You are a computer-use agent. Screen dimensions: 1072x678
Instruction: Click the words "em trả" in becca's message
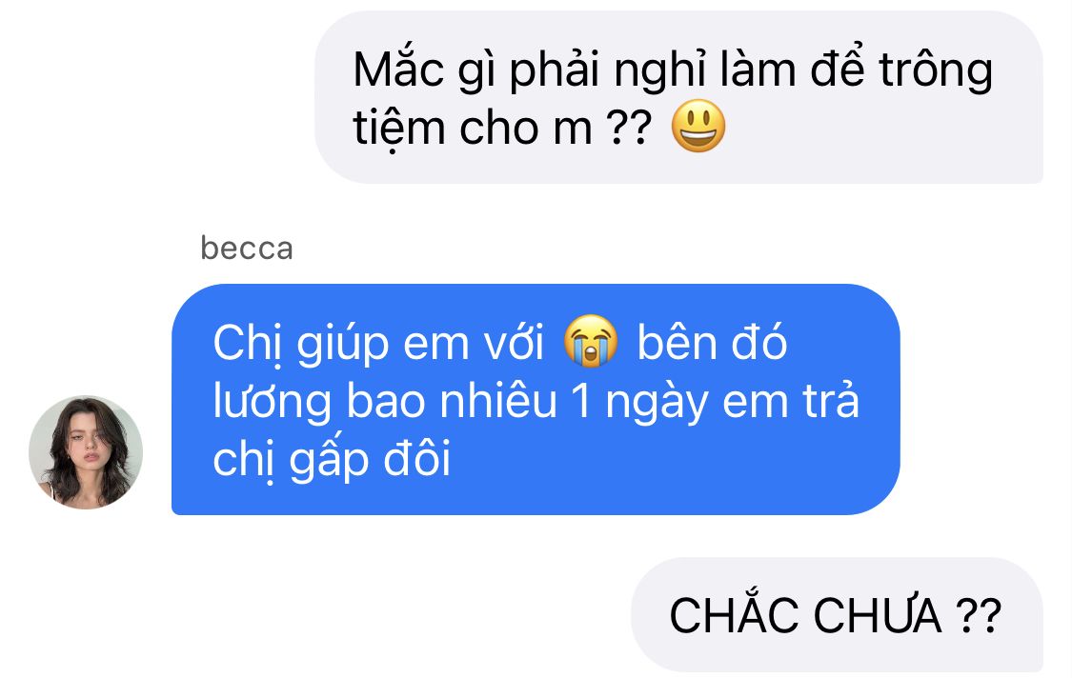point(790,402)
